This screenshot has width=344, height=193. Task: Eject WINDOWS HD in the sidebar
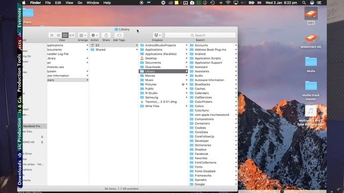(42, 142)
